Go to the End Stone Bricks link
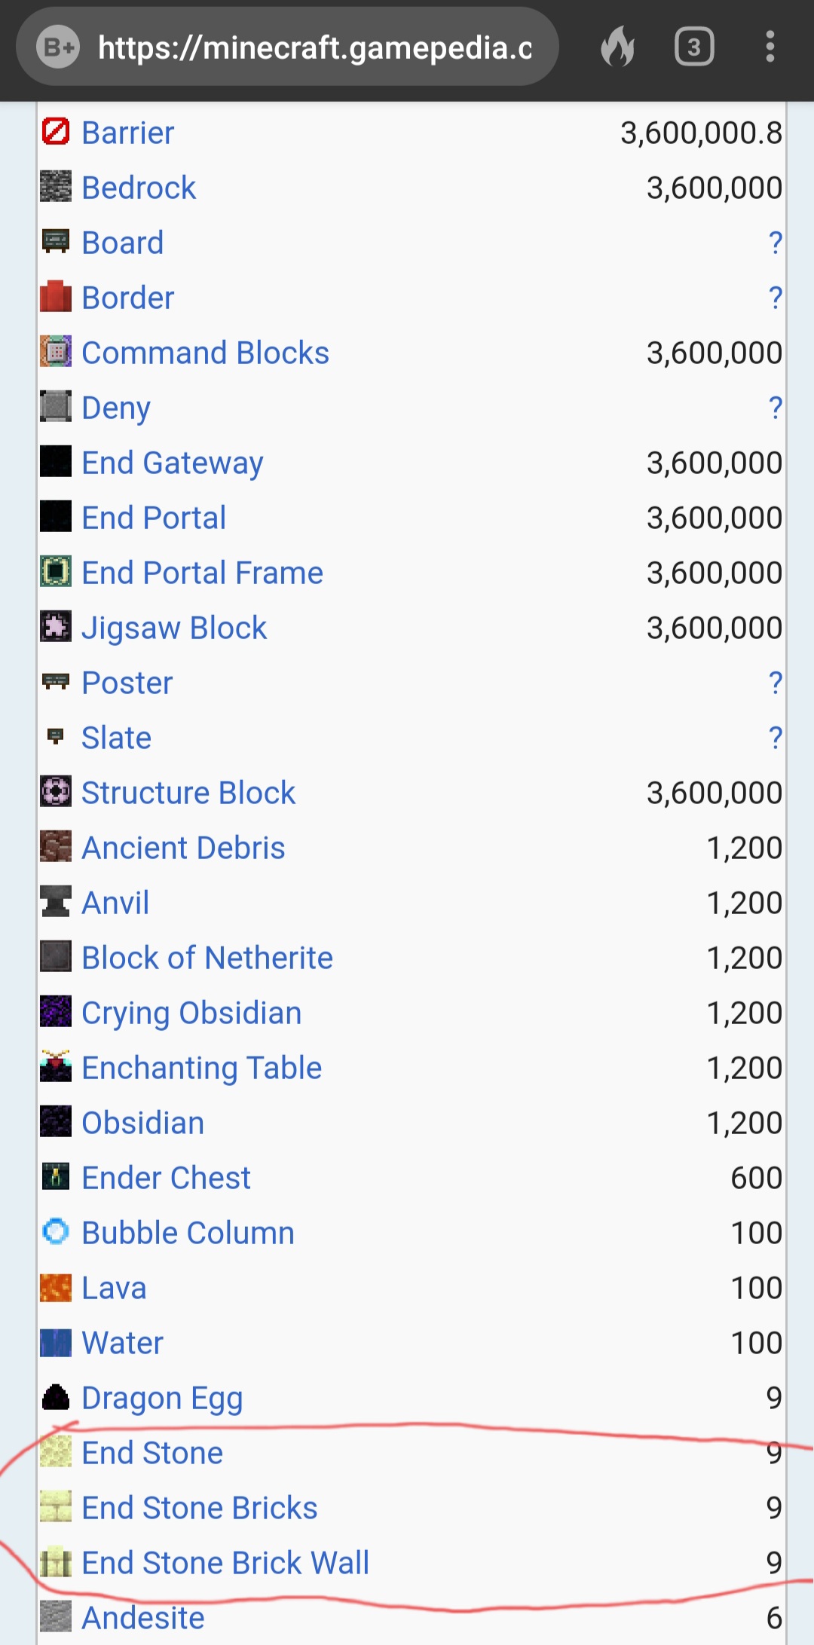Screen dimensions: 814x1645 [200, 1508]
